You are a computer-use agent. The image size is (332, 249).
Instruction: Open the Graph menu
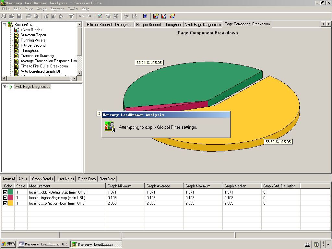42,9
